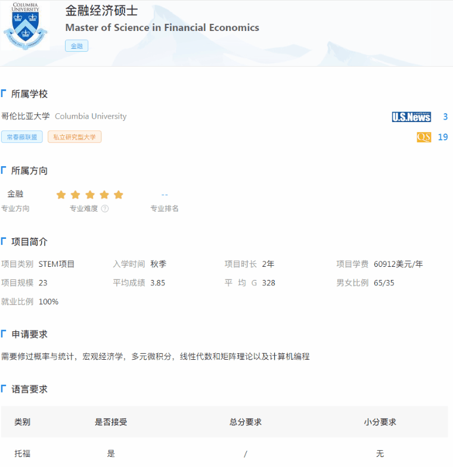Click the 是否接受 column header
Screen dimensions: 453x467
pyautogui.click(x=111, y=422)
